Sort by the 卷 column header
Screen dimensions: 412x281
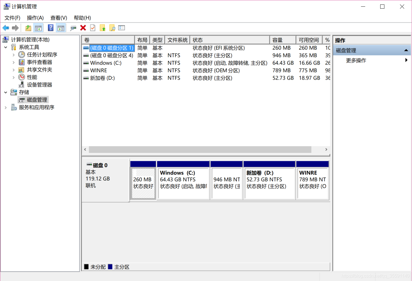coord(108,40)
